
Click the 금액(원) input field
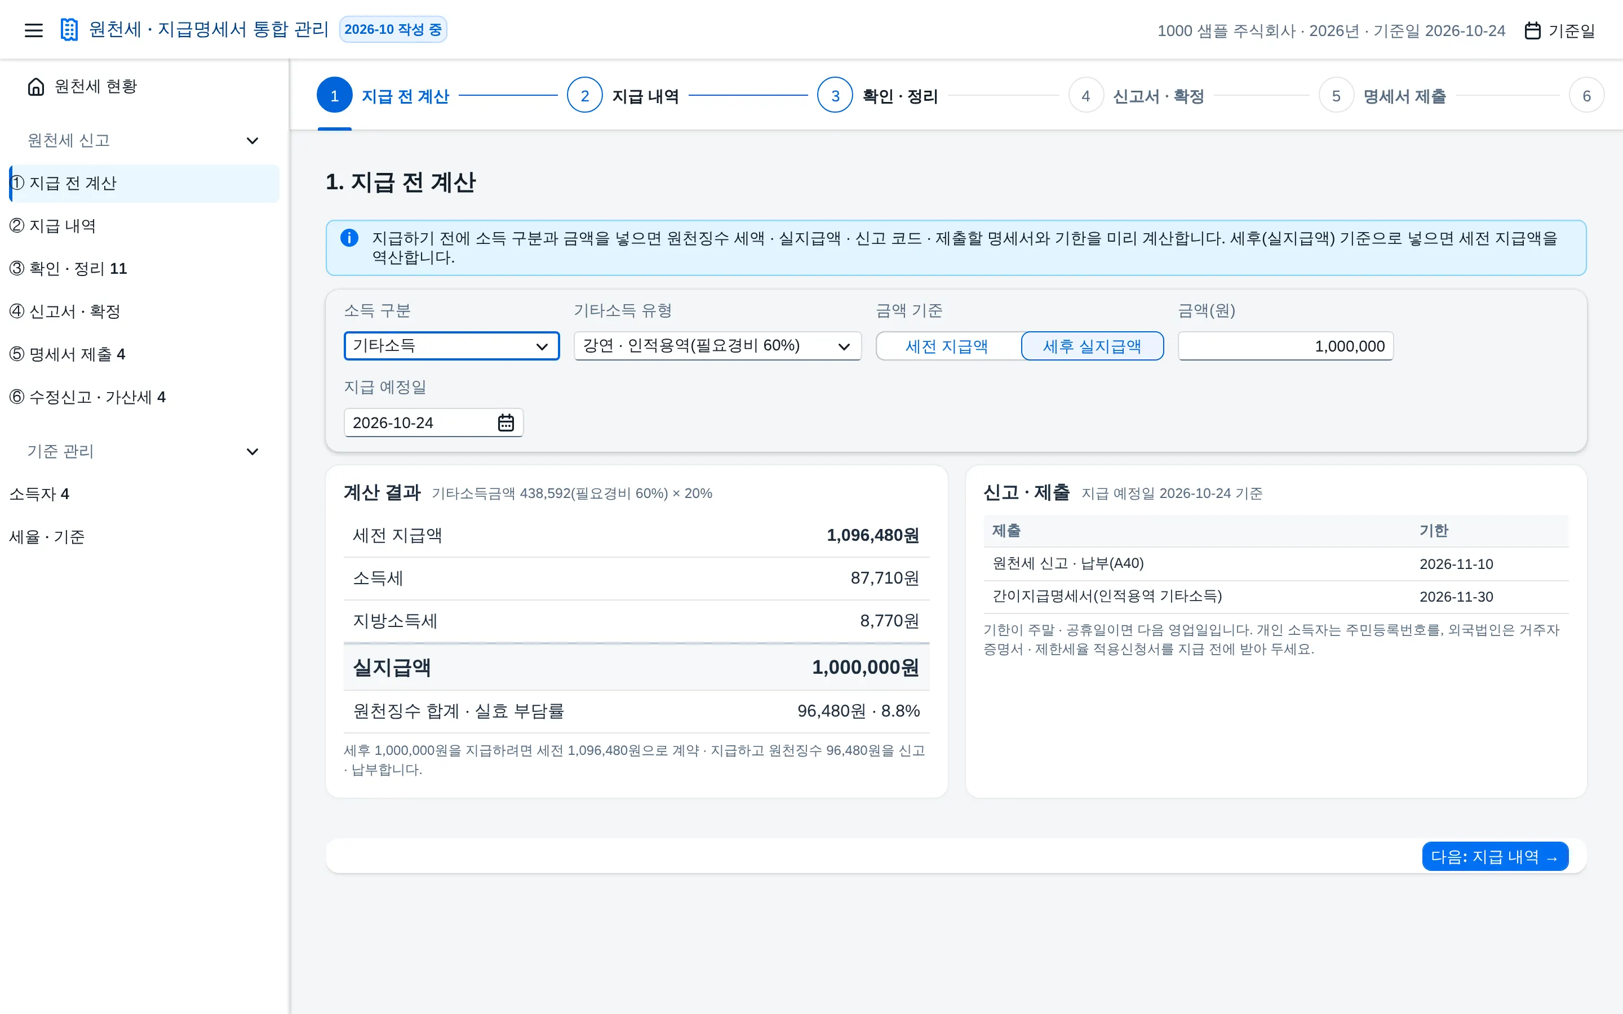pos(1285,346)
